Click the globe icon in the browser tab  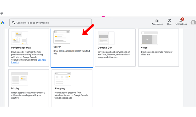tap(2, 13)
